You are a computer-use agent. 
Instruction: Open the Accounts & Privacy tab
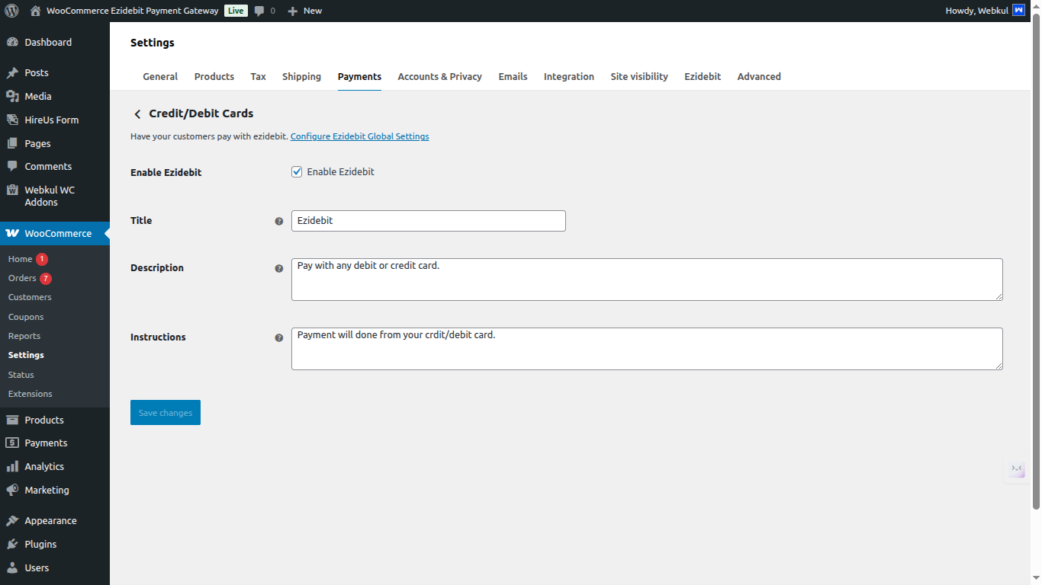(x=439, y=76)
